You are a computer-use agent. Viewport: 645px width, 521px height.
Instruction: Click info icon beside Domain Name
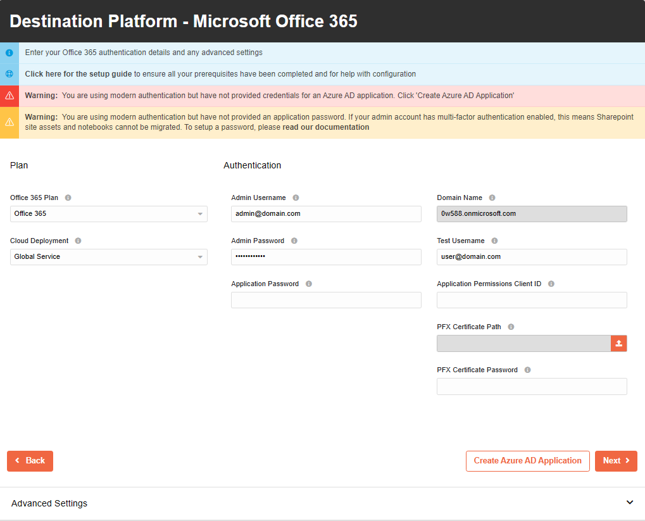(492, 198)
